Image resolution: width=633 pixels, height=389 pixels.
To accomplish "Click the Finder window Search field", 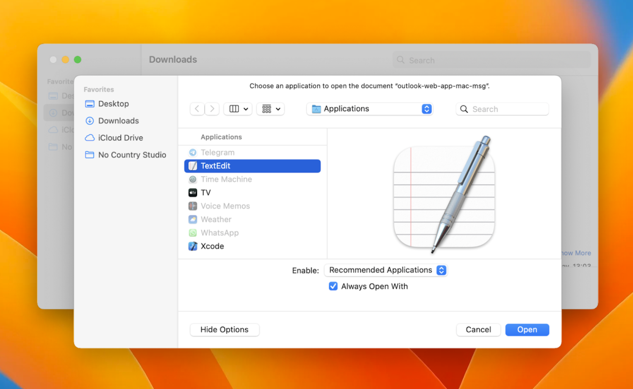I will 491,60.
